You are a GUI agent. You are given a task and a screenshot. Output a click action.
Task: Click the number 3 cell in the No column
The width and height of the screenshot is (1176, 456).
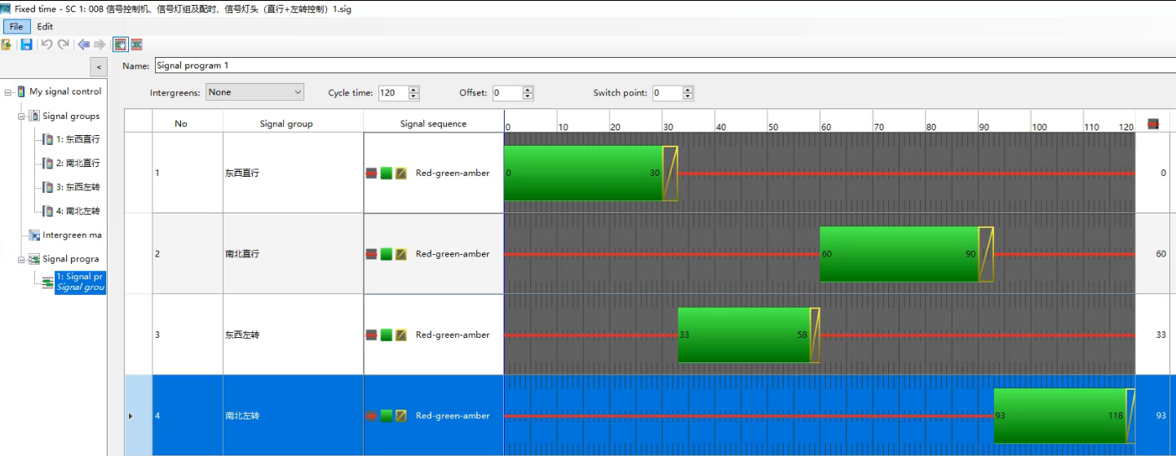pos(188,335)
